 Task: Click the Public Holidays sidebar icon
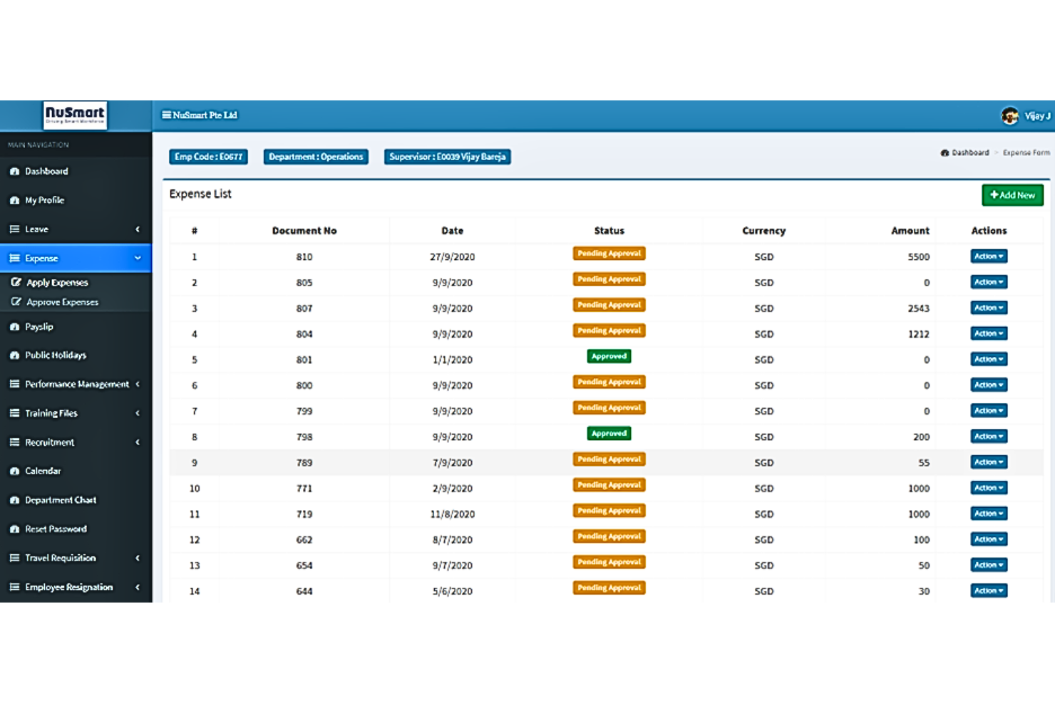[x=14, y=355]
